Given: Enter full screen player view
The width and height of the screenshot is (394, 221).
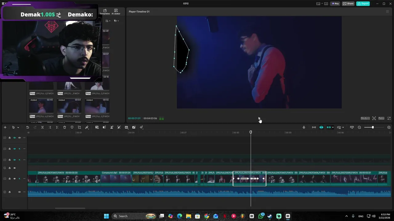Looking at the screenshot, I should coord(389,118).
